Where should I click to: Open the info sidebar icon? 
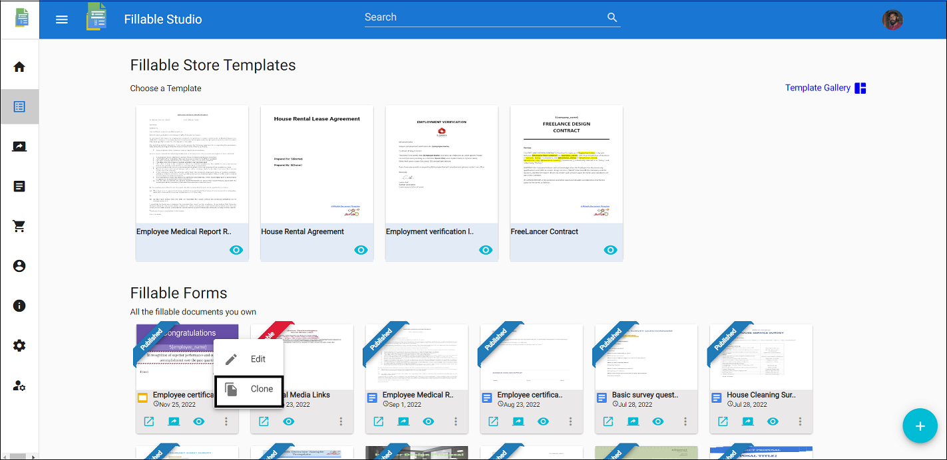click(19, 306)
